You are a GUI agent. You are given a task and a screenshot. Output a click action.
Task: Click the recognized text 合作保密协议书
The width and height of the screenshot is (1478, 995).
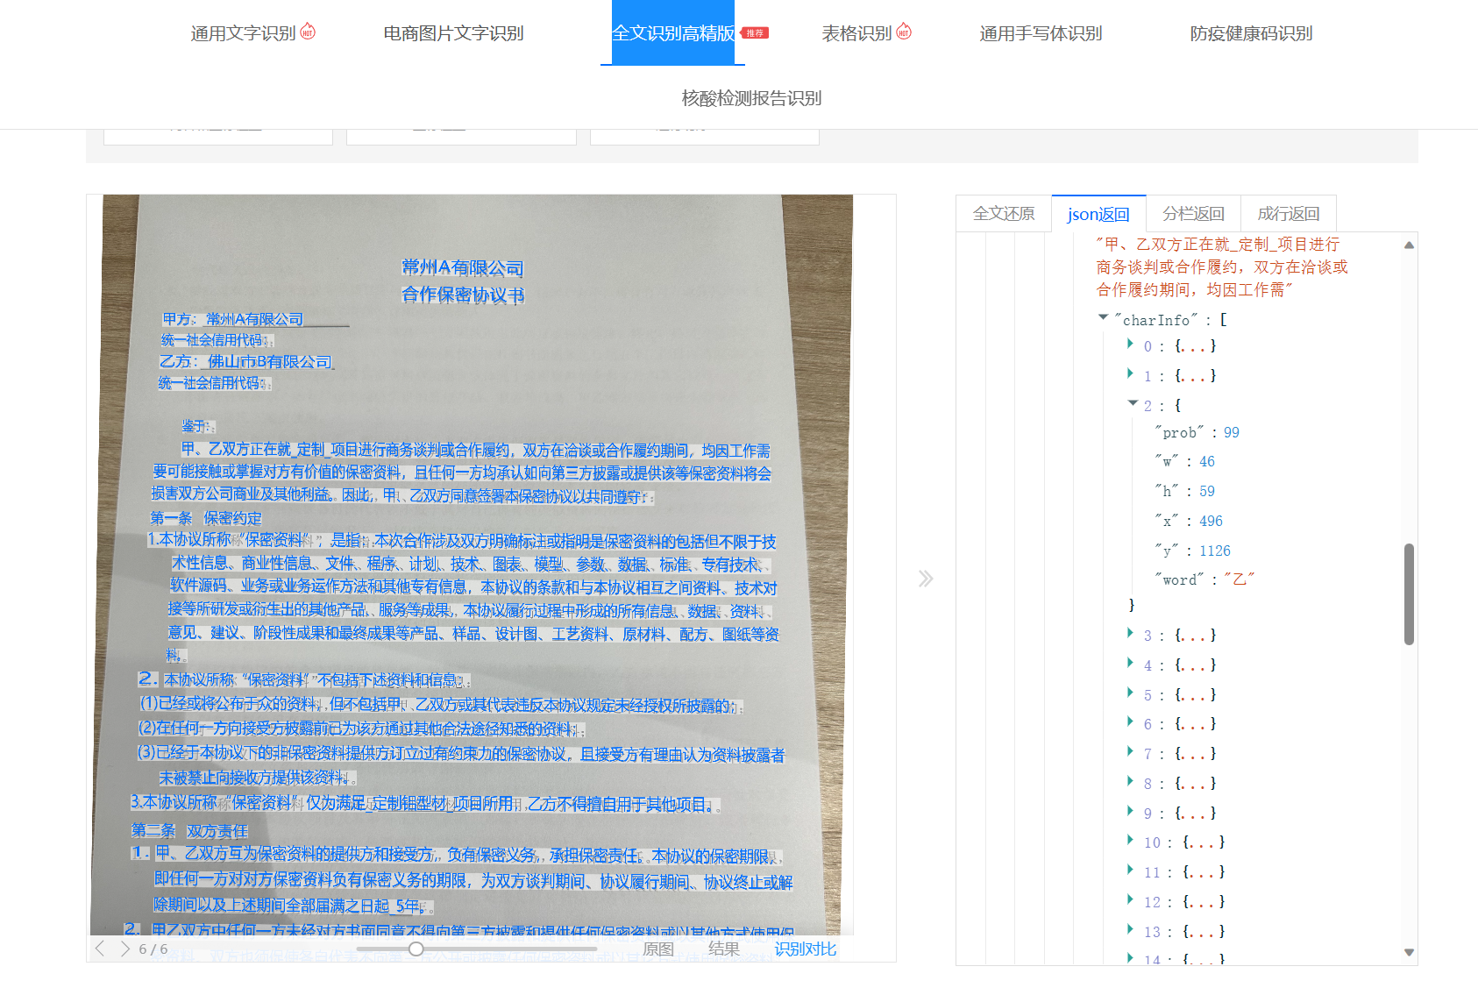462,295
